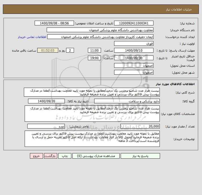Image resolution: width=202 pixels, height=195 pixels.
Task: Click the مهلت ارسال پاسخ label
Action: click(x=182, y=51)
